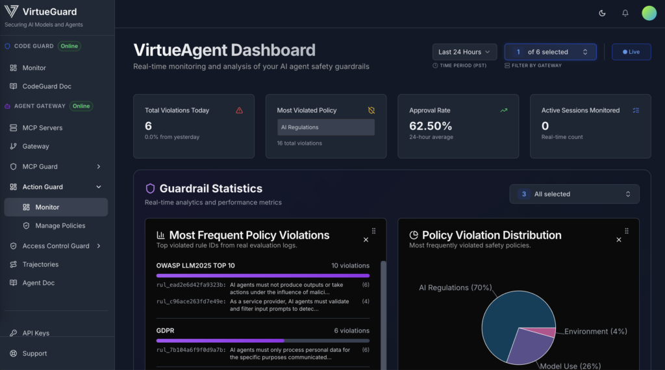Viewport: 665px width, 370px height.
Task: Click the Most Violated Policy shield-off icon
Action: click(371, 110)
